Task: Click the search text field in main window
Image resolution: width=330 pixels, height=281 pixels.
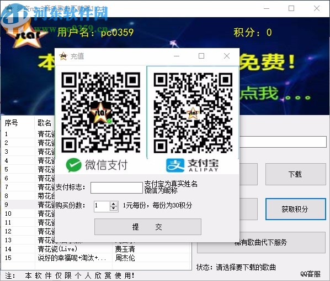Action: tap(283, 142)
